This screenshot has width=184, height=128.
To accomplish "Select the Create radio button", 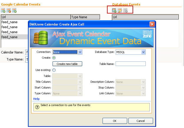I will (x=54, y=58).
